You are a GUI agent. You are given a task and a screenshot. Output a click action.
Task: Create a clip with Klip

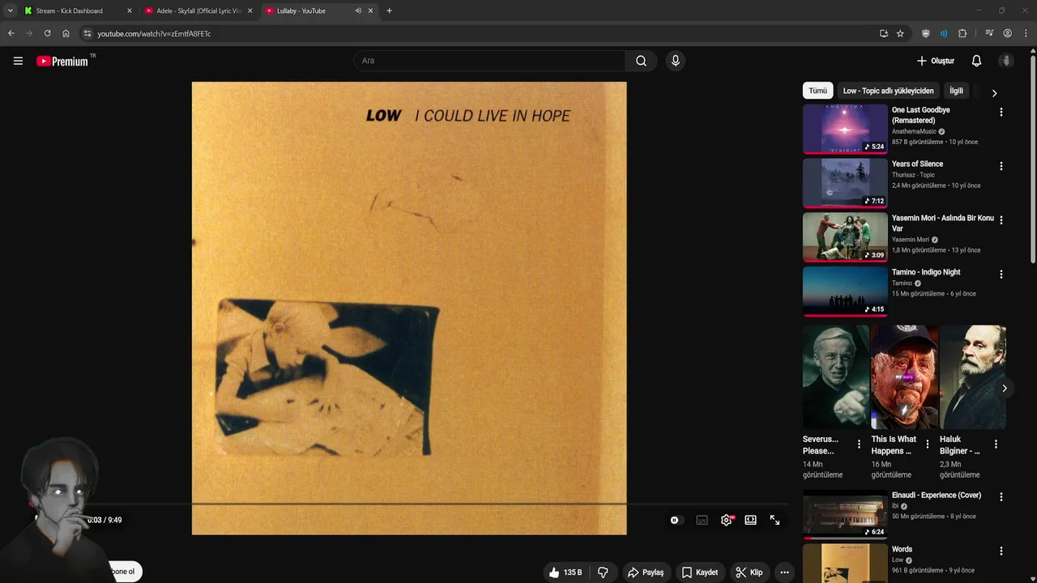coord(749,572)
